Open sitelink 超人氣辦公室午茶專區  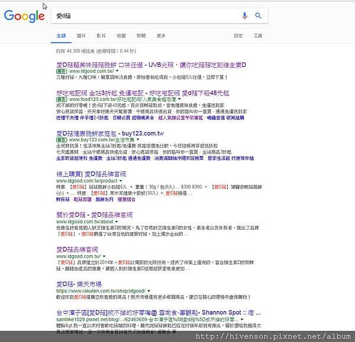180,118
